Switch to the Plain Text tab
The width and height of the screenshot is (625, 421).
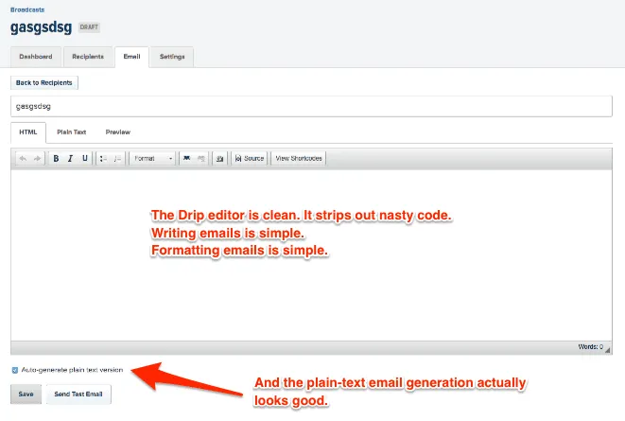pyautogui.click(x=71, y=132)
